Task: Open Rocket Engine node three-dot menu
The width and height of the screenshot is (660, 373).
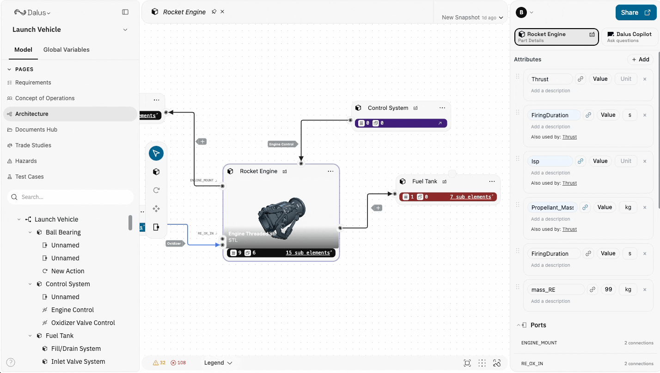Action: [330, 171]
